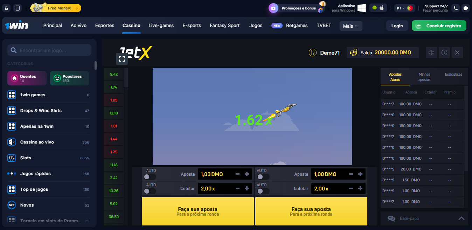Enable AUTO on the left Aposta bet

[x=150, y=176]
